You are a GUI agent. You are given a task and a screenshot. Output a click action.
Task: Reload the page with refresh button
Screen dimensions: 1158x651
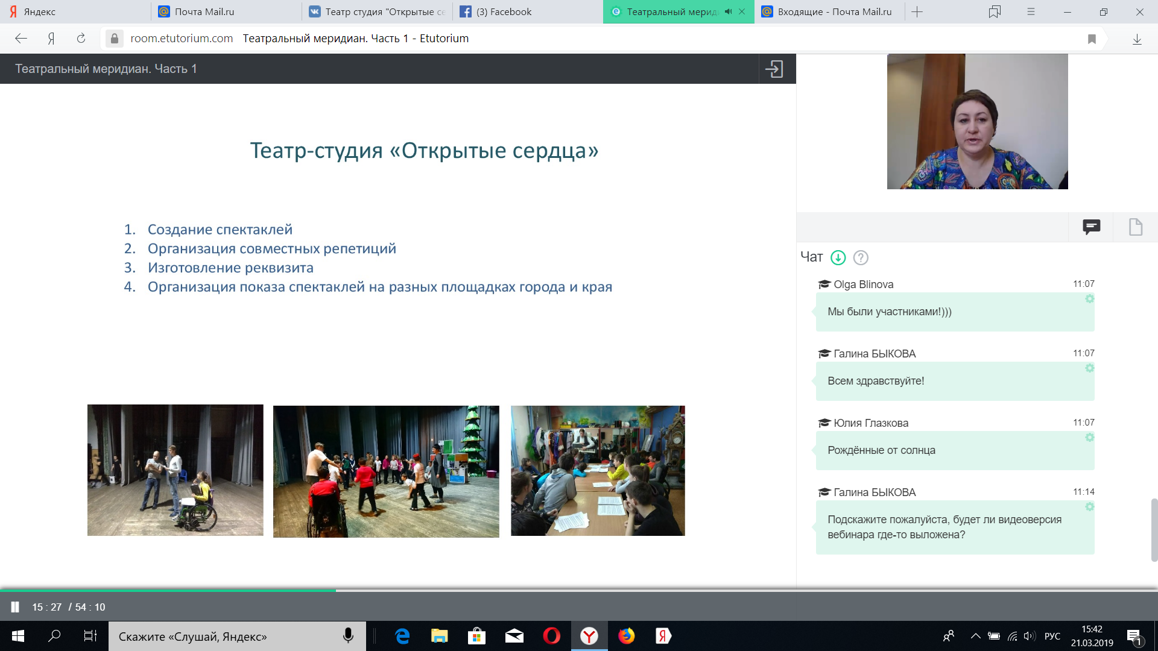[81, 39]
